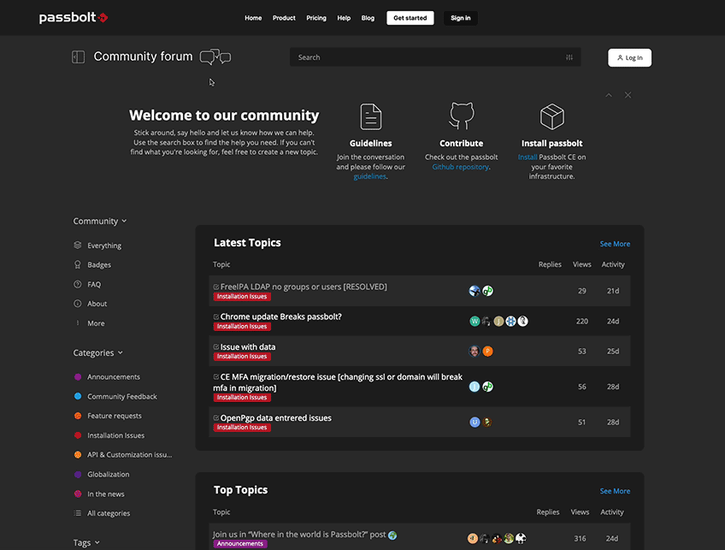This screenshot has height=550, width=725.
Task: Go to Home in top navigation
Action: [253, 18]
